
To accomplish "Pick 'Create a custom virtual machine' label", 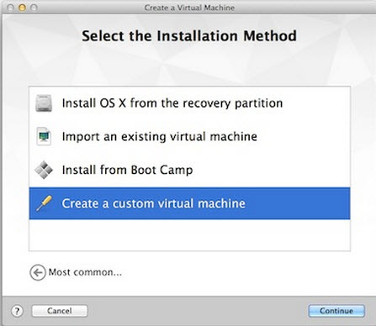I will pyautogui.click(x=153, y=203).
